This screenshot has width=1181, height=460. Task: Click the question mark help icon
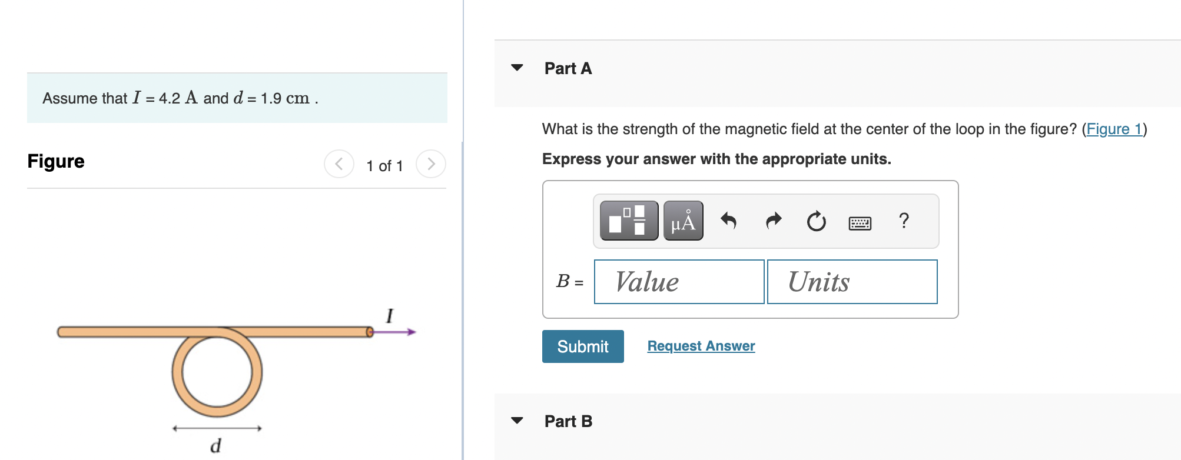coord(904,221)
